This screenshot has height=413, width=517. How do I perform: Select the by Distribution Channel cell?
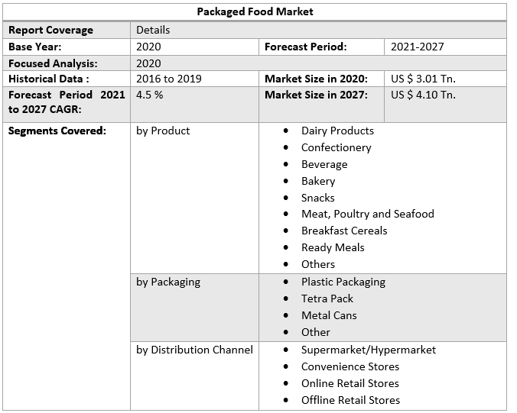click(x=194, y=350)
